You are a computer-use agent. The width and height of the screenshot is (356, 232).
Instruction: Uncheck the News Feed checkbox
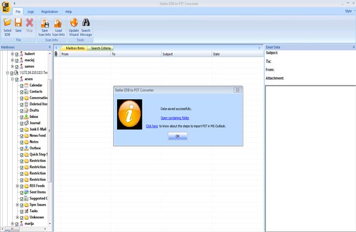click(x=22, y=136)
